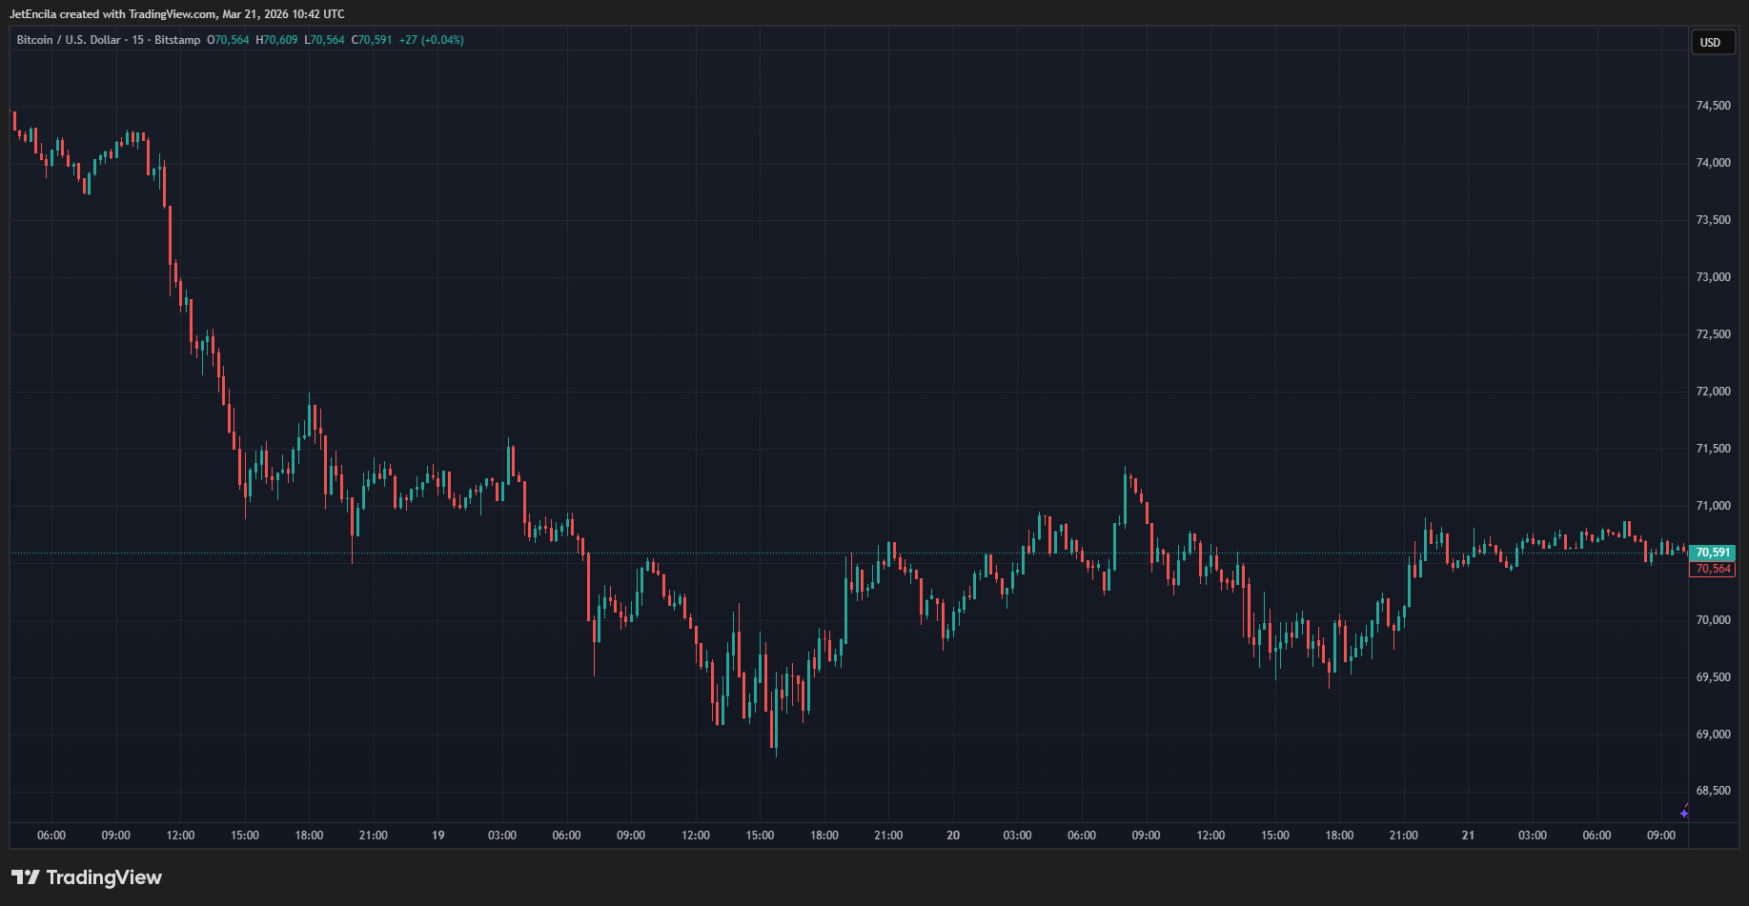Viewport: 1749px width, 906px height.
Task: Click the close value C70,591 in legend
Action: pyautogui.click(x=373, y=40)
